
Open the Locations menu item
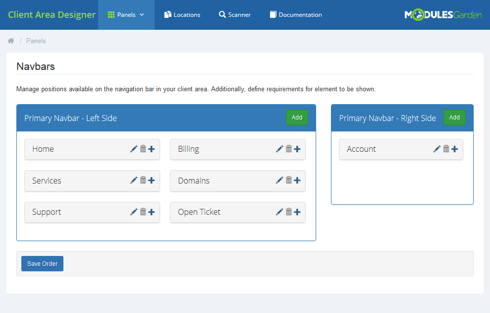[182, 15]
